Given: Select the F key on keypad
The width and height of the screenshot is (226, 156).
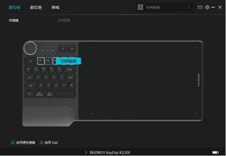Looking at the screenshot, I should coord(62,78).
